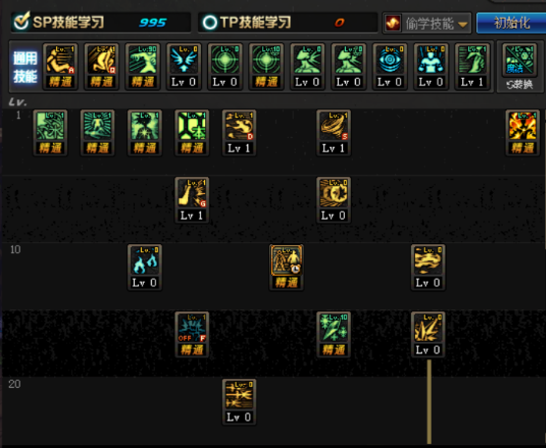Select the SP技能学习 radio option
Viewport: 546px width, 448px height.
tap(22, 22)
